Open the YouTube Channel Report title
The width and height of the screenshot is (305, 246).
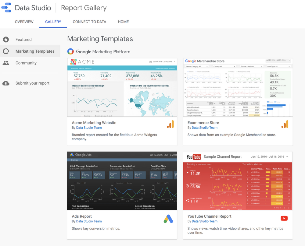pyautogui.click(x=209, y=216)
